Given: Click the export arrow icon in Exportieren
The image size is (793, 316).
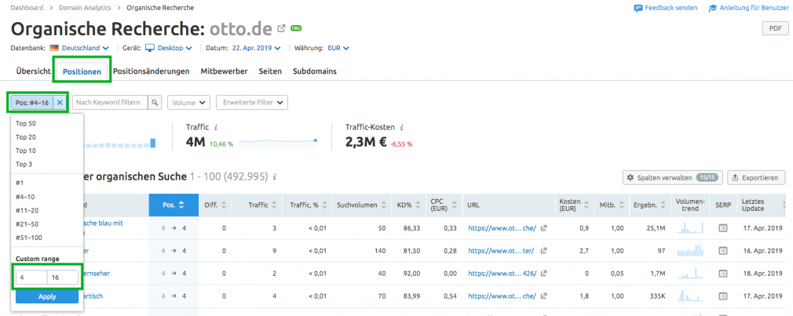Looking at the screenshot, I should click(x=735, y=178).
